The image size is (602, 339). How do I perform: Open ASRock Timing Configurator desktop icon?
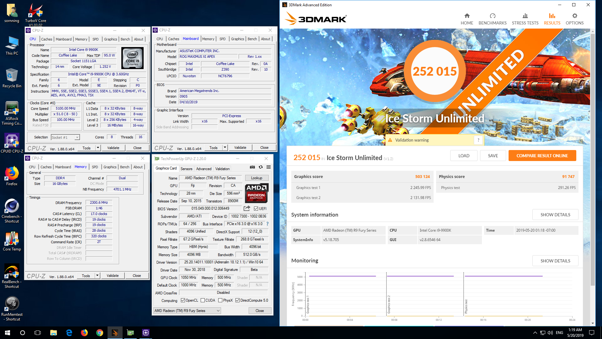[x=12, y=114]
